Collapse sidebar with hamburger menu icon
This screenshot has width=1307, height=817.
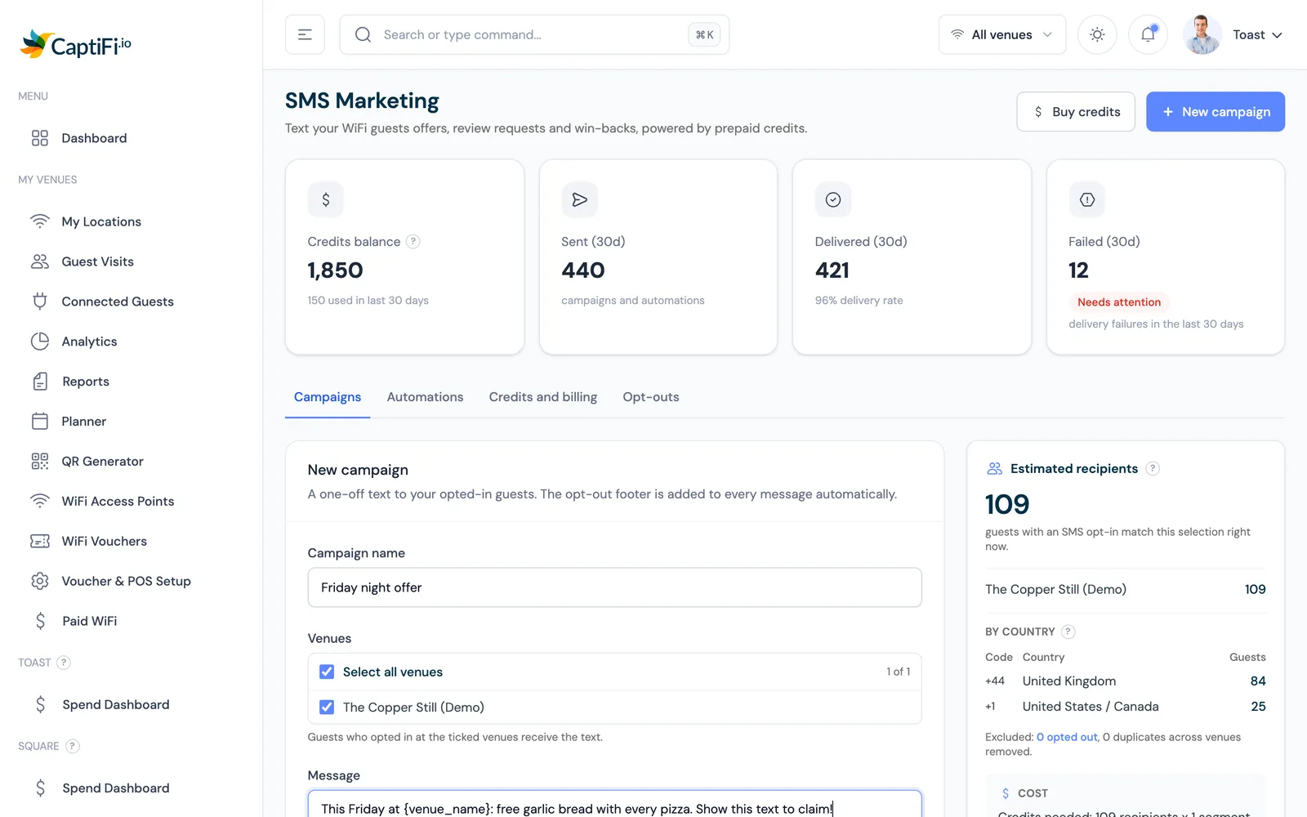click(305, 34)
